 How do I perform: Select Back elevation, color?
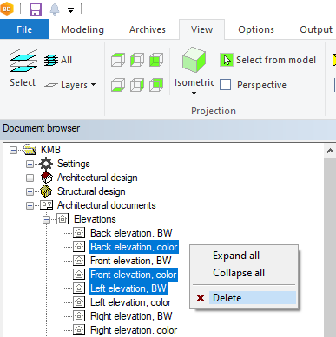pos(134,247)
